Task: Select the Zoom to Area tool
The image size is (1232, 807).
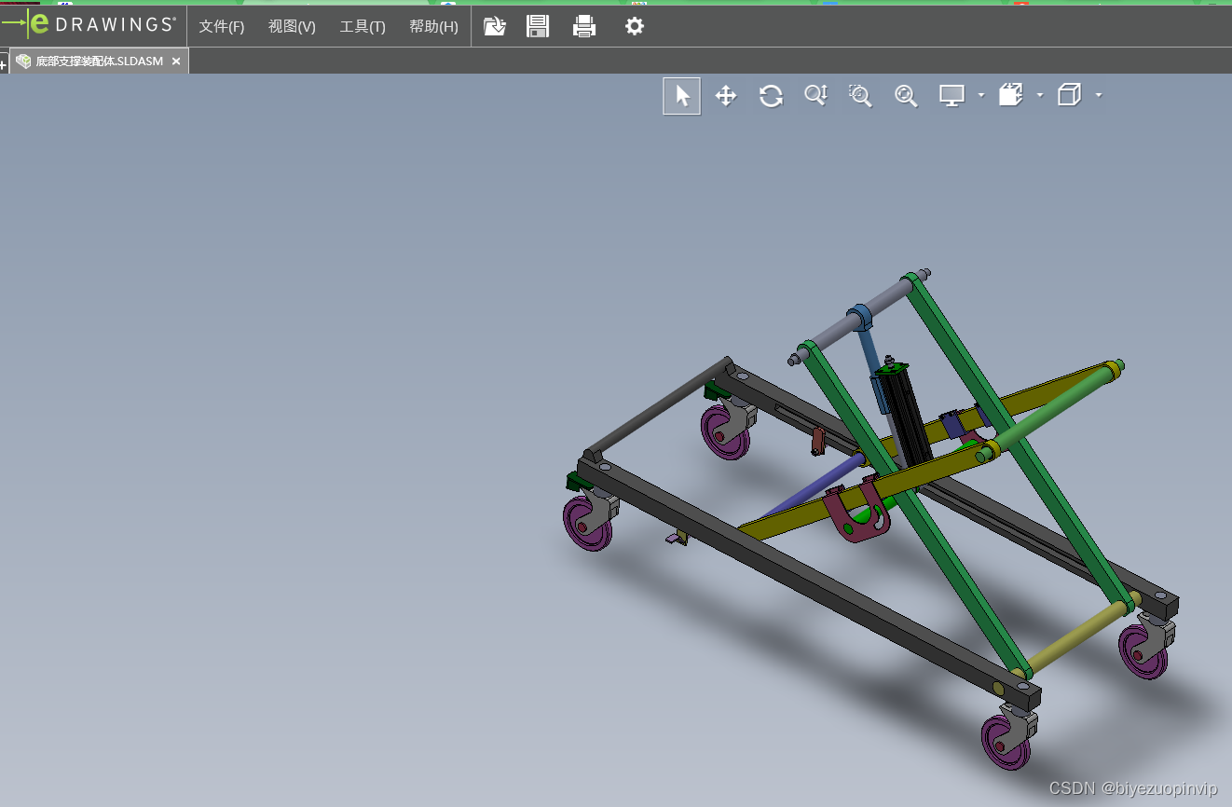Action: [x=860, y=96]
